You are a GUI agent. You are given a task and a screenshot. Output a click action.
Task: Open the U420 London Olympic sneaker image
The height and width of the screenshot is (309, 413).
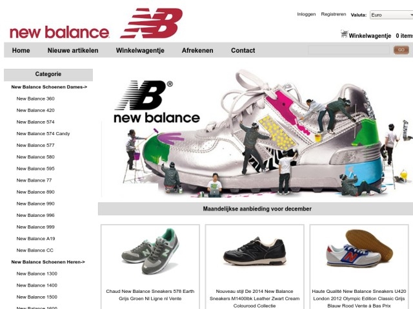click(359, 248)
